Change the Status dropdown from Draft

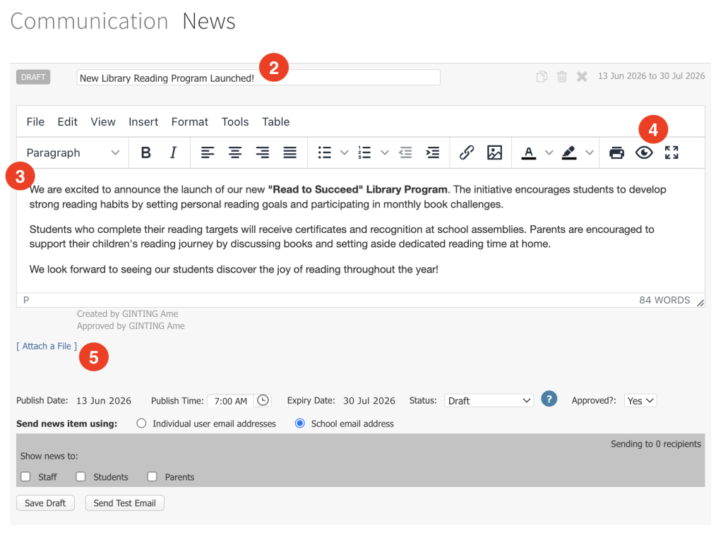pyautogui.click(x=489, y=400)
